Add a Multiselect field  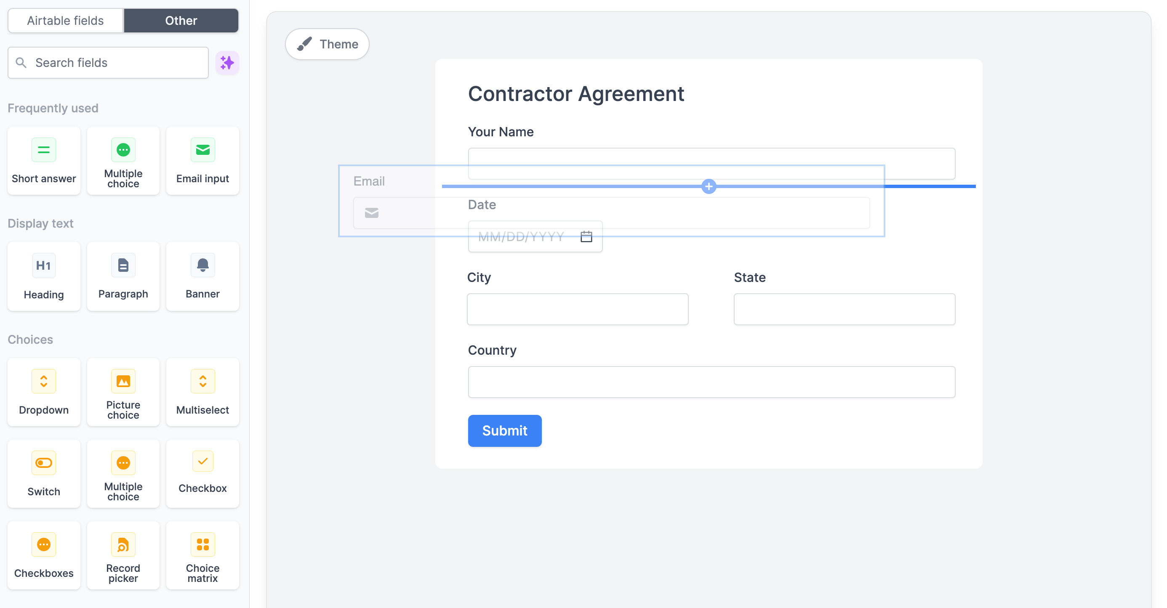click(202, 392)
